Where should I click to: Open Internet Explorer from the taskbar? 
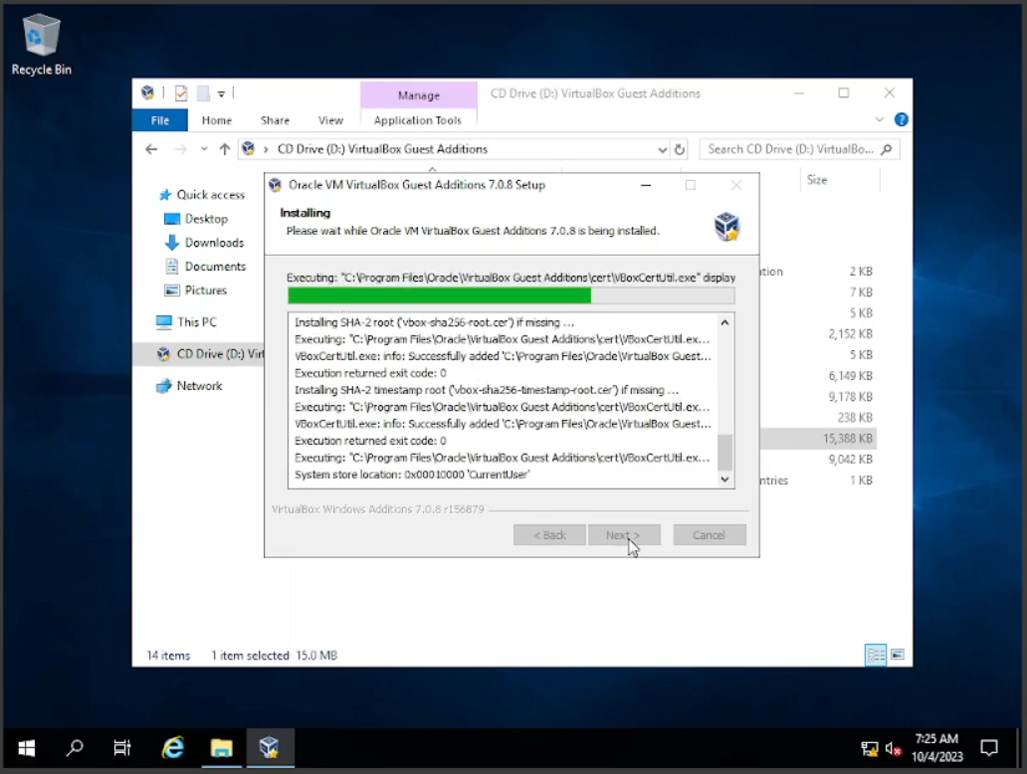[173, 747]
